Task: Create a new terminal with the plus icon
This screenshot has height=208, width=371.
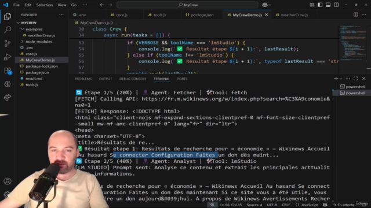Action: pyautogui.click(x=336, y=79)
